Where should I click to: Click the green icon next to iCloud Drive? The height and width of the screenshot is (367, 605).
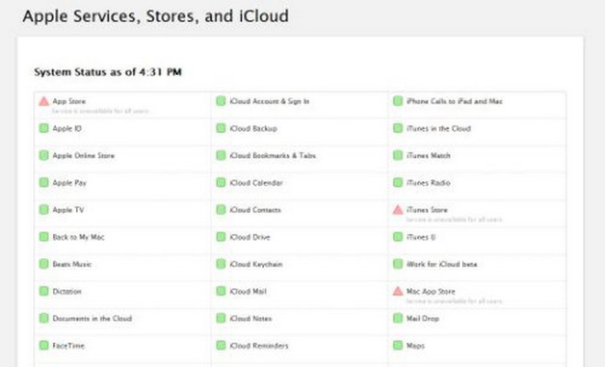coord(221,237)
